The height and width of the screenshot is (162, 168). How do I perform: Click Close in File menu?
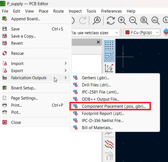(36, 123)
